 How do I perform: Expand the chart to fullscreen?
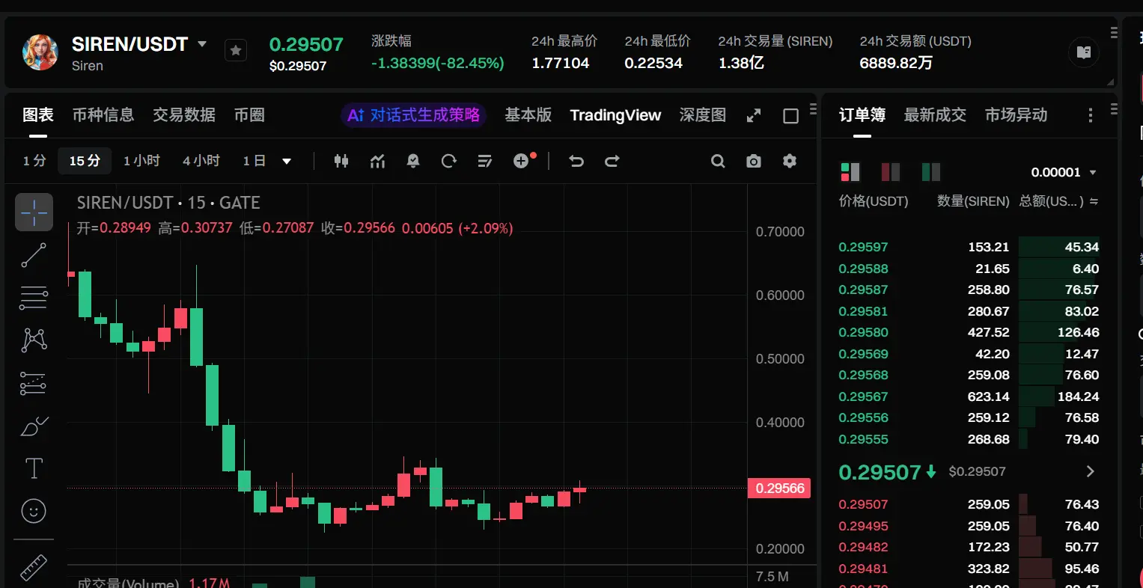pos(754,116)
